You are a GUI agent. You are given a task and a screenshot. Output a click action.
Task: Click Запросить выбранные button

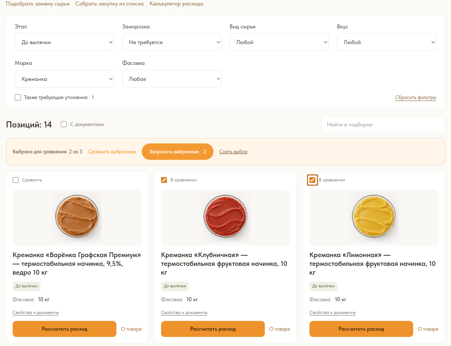pyautogui.click(x=177, y=152)
